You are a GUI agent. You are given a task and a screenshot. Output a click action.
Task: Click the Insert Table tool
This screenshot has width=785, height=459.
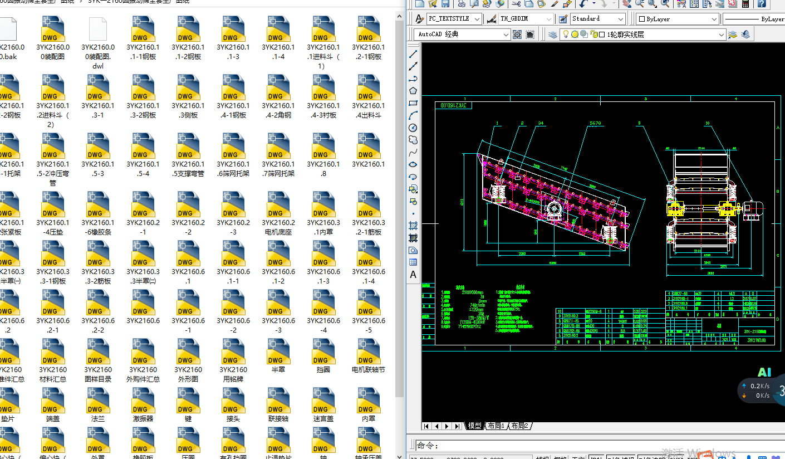413,262
